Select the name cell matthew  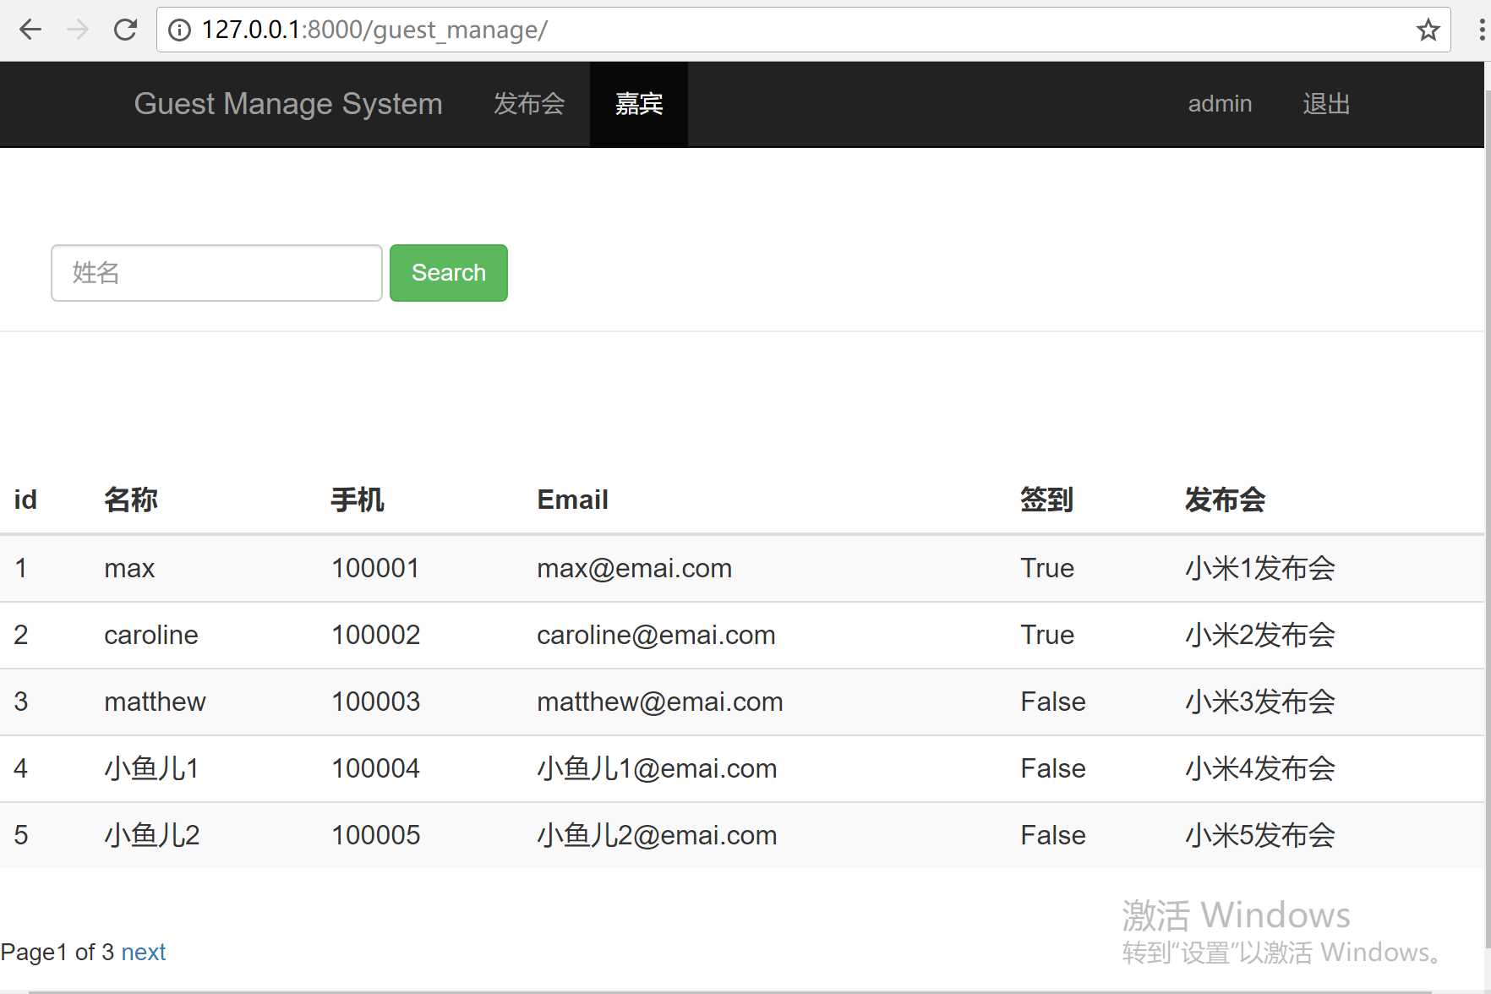tap(155, 702)
